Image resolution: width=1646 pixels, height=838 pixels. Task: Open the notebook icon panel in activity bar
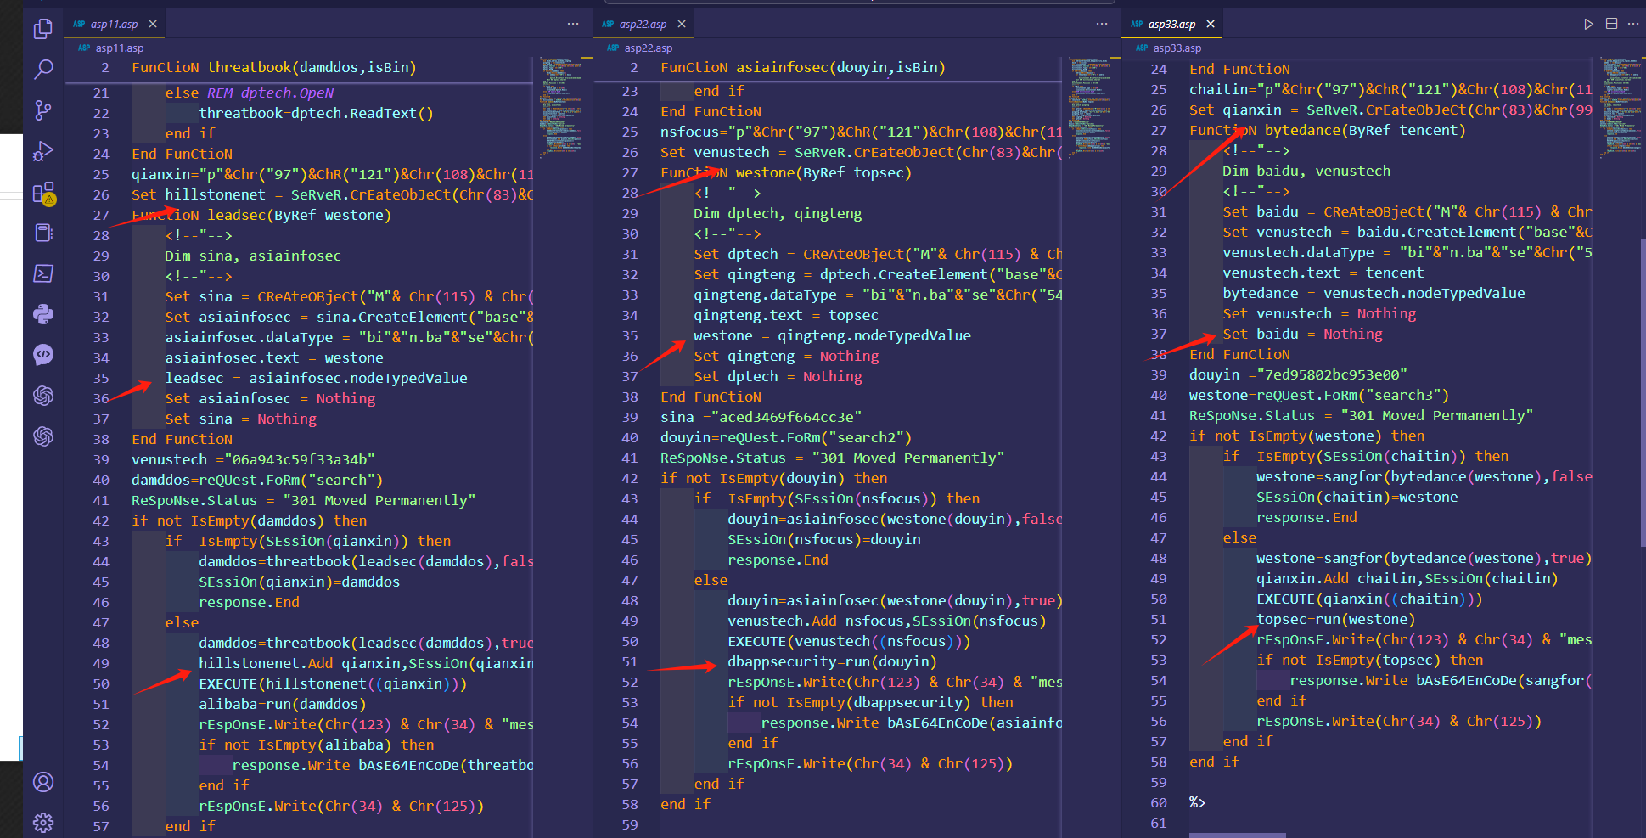coord(43,233)
